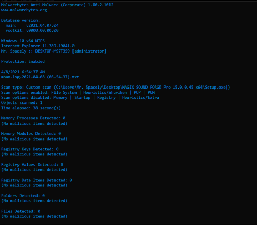Click the Malwarebytes Anti-Malware title line
The width and height of the screenshot is (257, 225).
[x=57, y=5]
